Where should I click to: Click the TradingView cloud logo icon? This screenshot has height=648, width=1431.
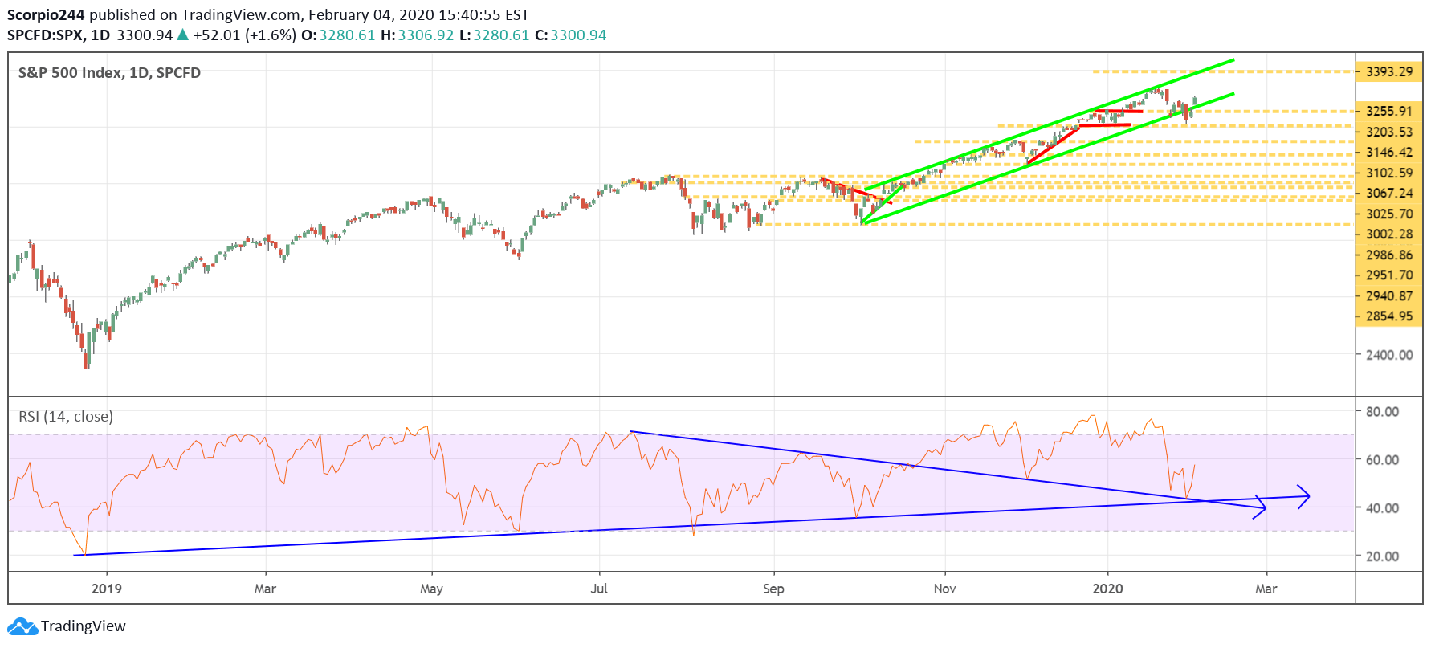pos(22,626)
